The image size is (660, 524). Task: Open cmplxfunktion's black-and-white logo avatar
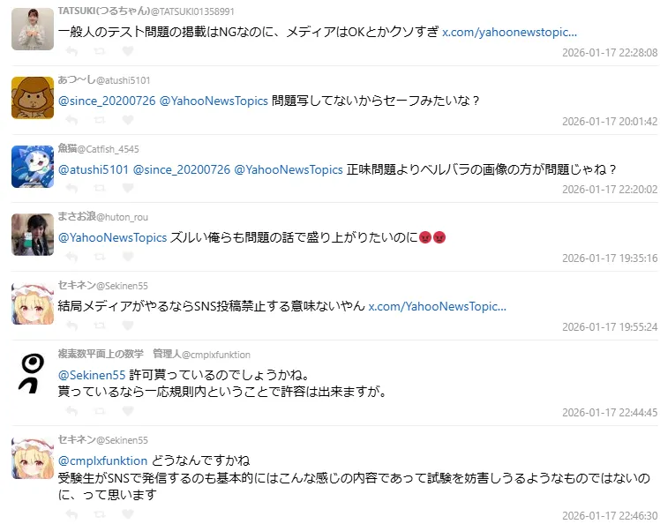[33, 373]
